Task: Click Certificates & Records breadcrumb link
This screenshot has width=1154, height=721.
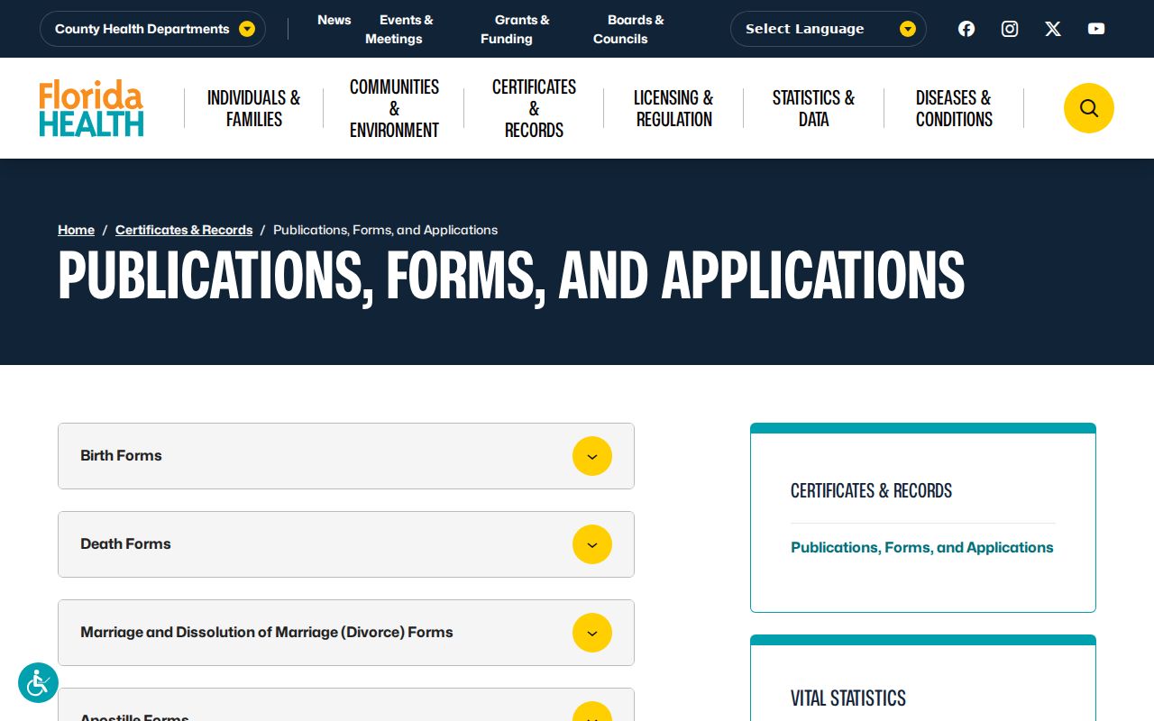Action: 184,230
